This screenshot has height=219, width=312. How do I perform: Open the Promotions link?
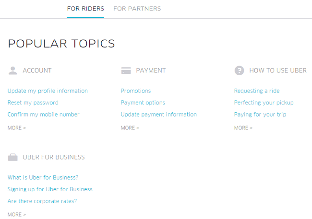pyautogui.click(x=136, y=91)
